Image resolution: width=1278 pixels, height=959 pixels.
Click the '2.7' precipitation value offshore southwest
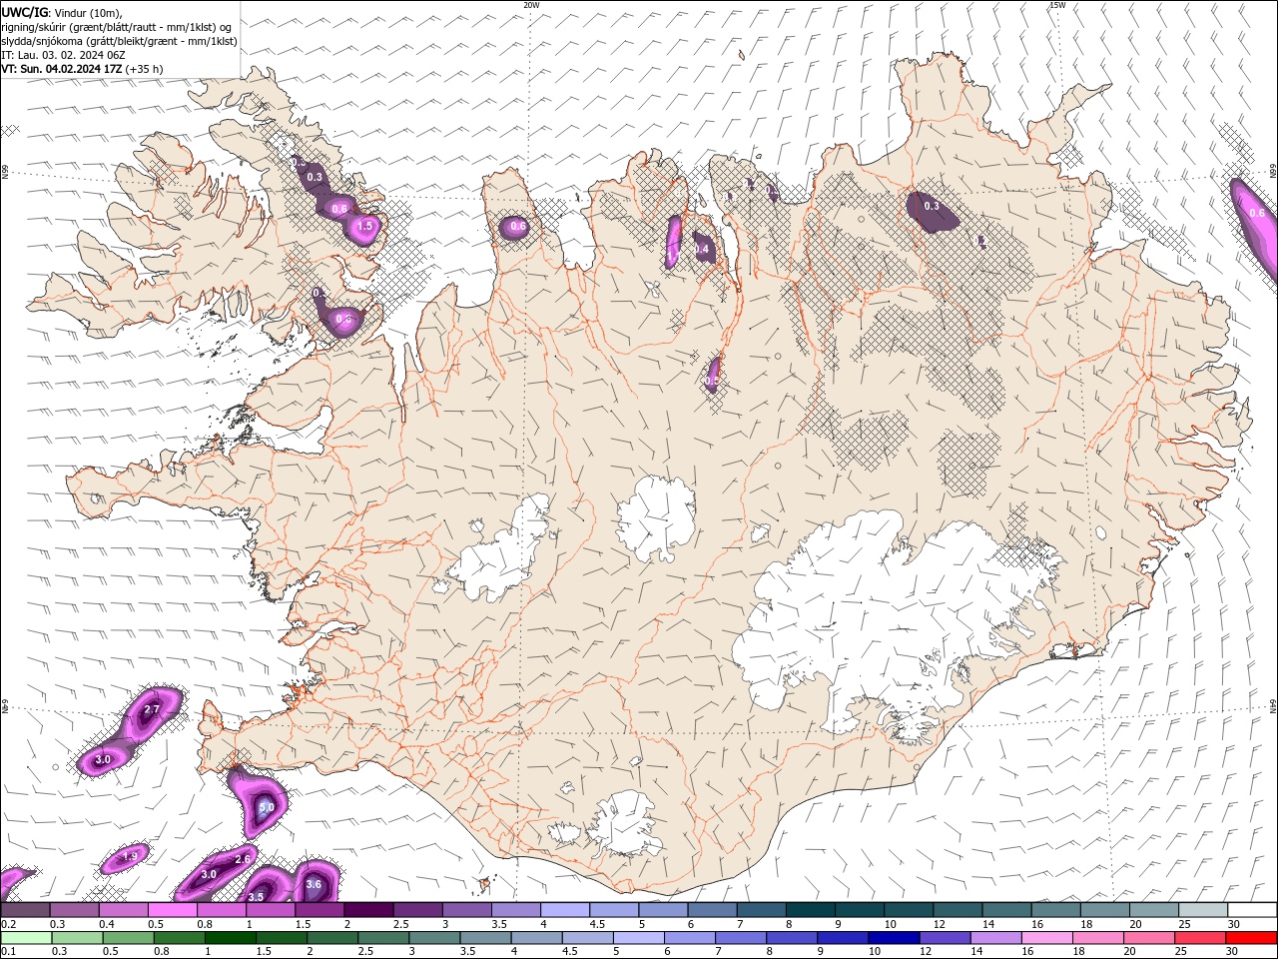152,710
